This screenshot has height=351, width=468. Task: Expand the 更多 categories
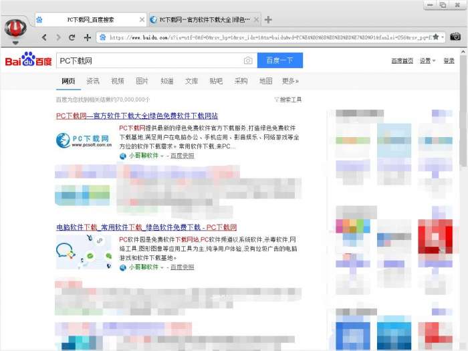tap(290, 81)
